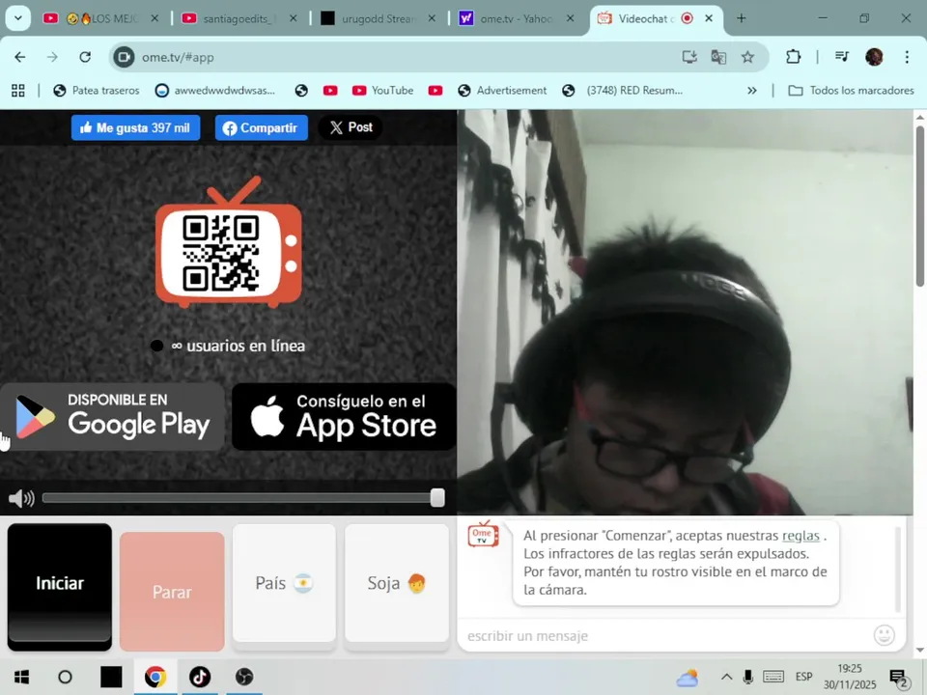Switch to the santiagoedits tab
Image resolution: width=927 pixels, height=695 pixels.
click(239, 18)
